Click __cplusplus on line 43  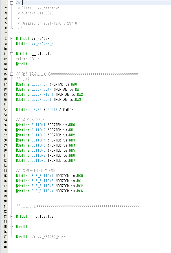(x=43, y=216)
